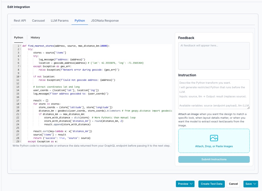Collapse the find_nearest_stores function on line 1
The height and width of the screenshot is (191, 262).
click(x=20, y=46)
